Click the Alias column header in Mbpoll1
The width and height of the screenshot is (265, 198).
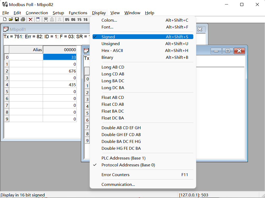pos(26,50)
